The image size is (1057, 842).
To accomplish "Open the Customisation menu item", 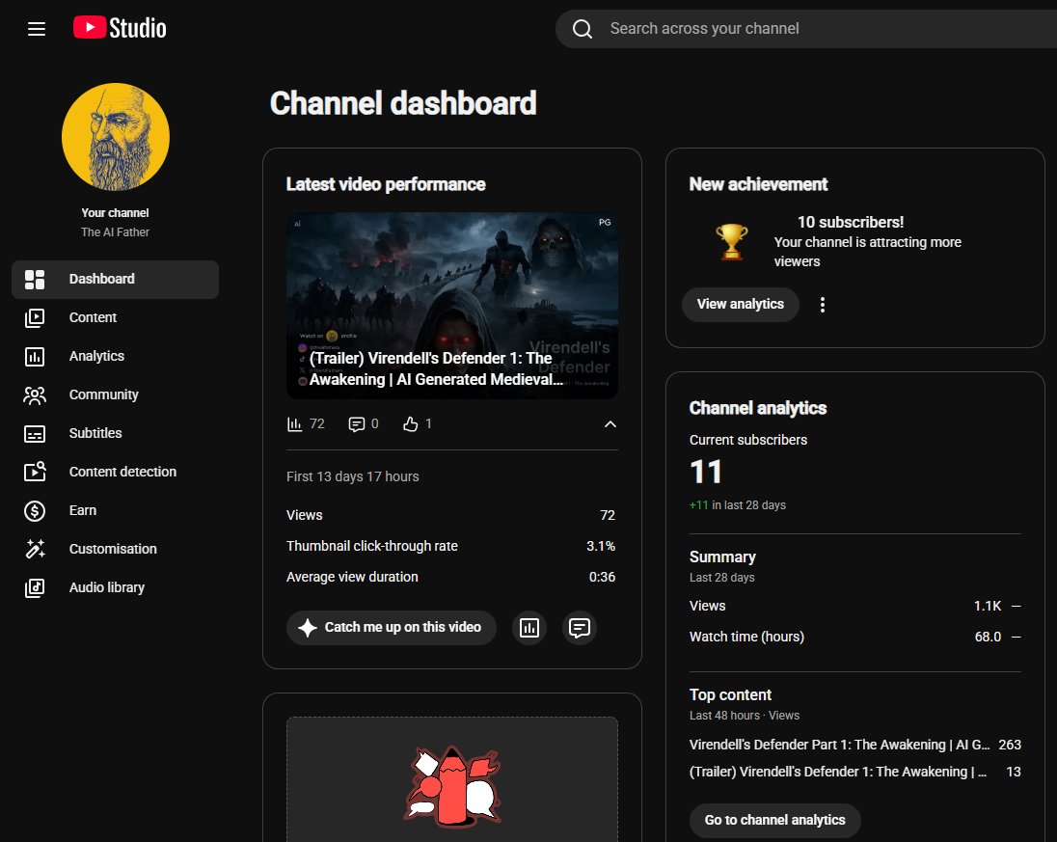I will click(116, 550).
